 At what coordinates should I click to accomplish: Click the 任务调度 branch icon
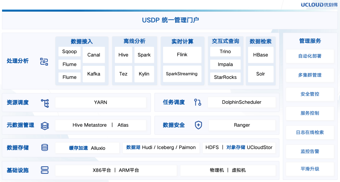pos(198,102)
